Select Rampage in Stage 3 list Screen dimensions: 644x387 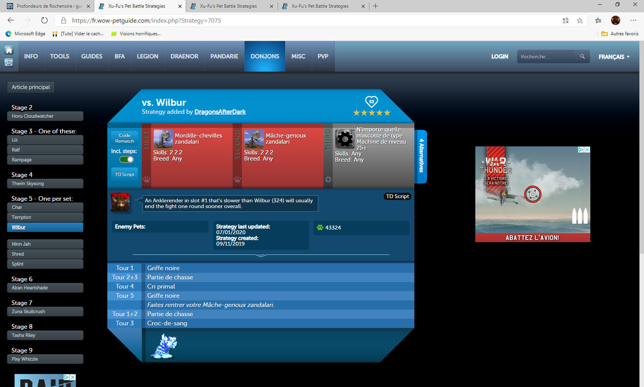[45, 160]
